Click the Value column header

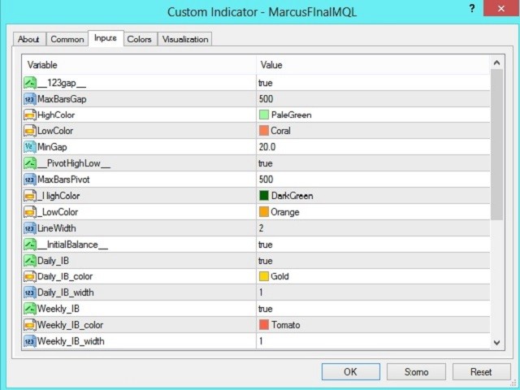click(373, 65)
